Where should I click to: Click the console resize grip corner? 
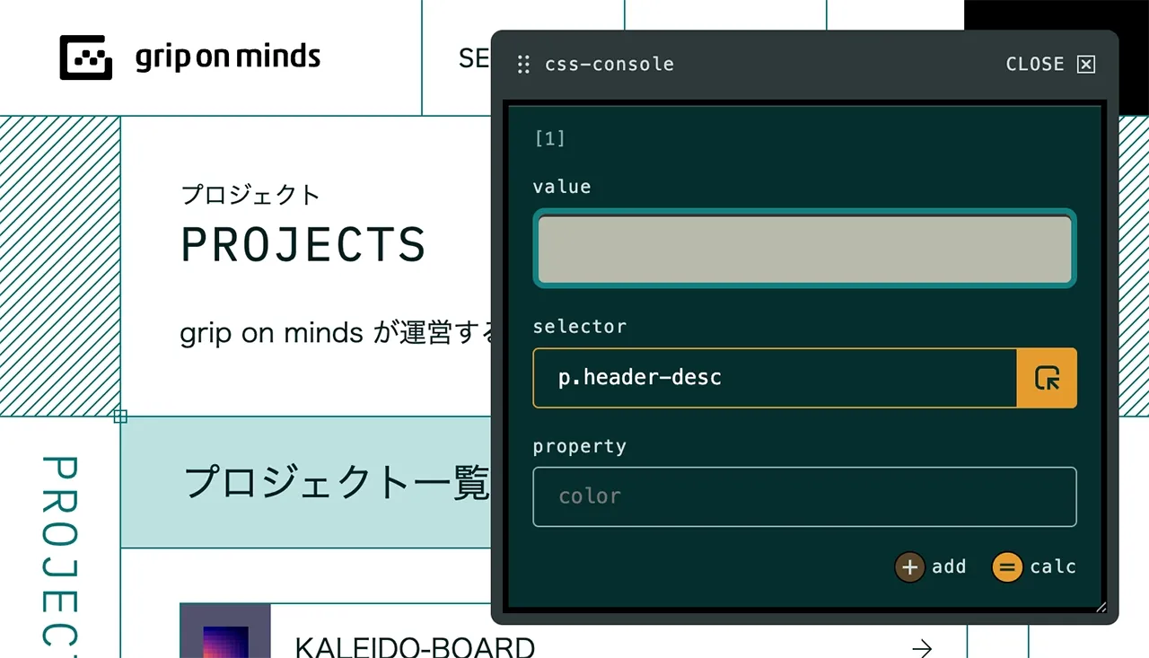click(1101, 607)
